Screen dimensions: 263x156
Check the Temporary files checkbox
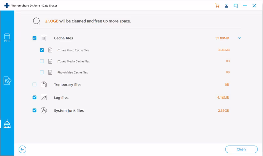coord(34,85)
